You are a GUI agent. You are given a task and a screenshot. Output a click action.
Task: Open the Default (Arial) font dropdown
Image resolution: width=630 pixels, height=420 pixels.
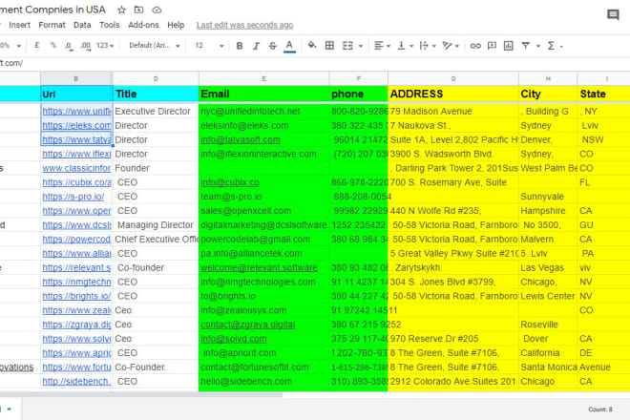point(155,46)
